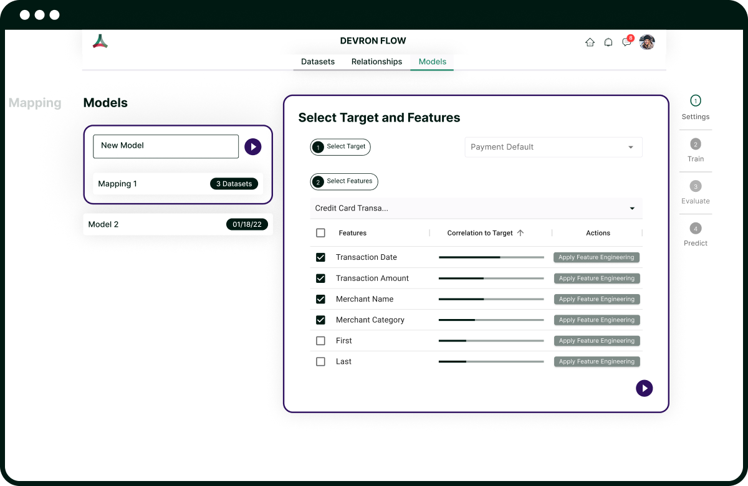
Task: Apply Feature Engineering to Transaction Date
Action: pyautogui.click(x=597, y=257)
